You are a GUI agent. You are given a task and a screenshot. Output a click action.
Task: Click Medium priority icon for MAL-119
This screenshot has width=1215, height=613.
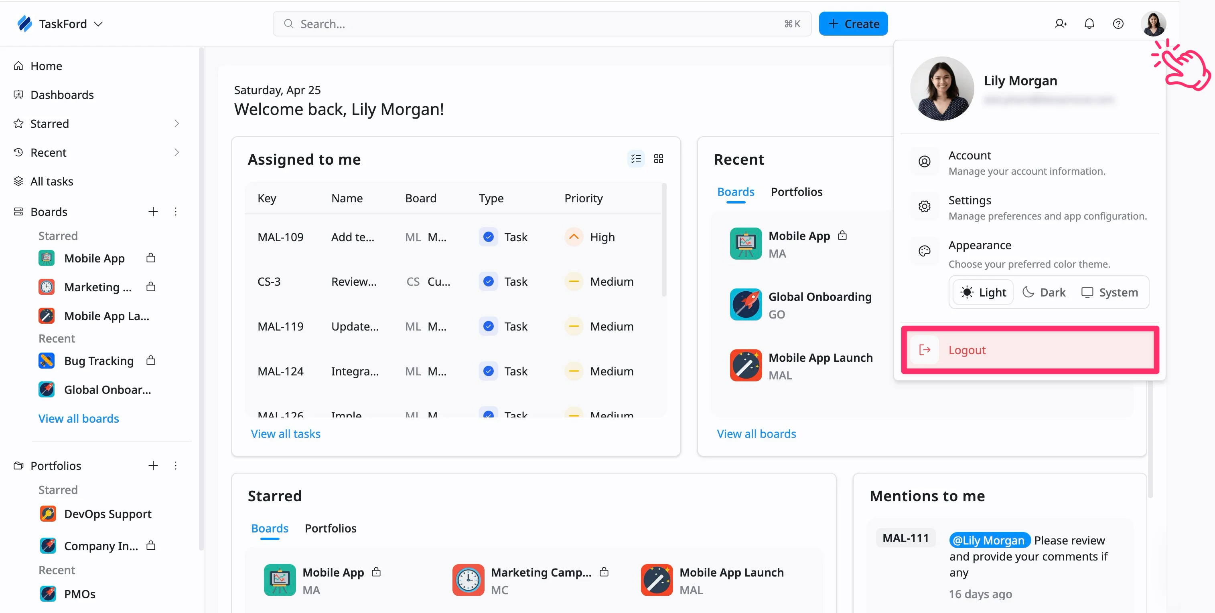pyautogui.click(x=574, y=327)
